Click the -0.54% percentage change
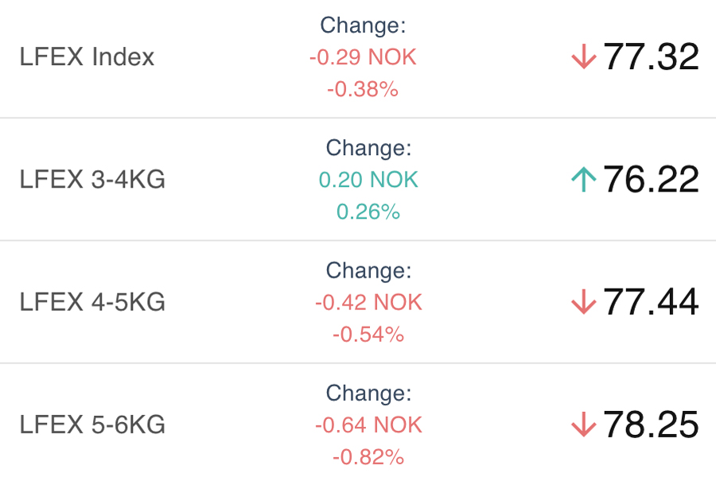This screenshot has height=481, width=716. (x=368, y=334)
